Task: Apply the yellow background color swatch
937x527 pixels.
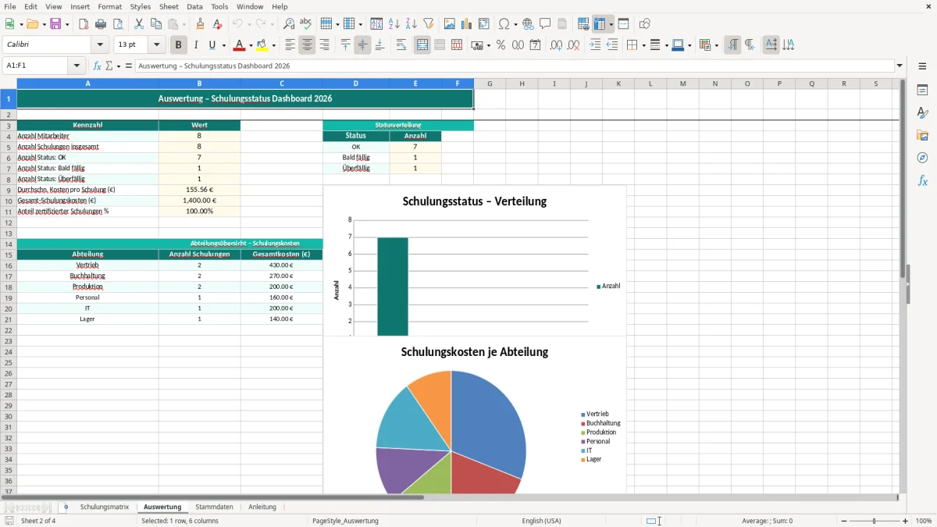Action: click(263, 45)
